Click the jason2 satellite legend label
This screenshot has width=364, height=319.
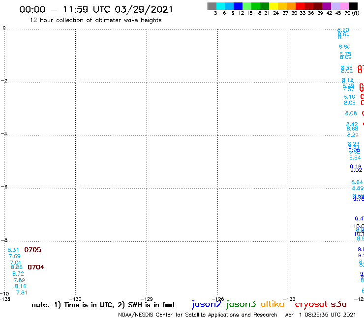click(207, 304)
